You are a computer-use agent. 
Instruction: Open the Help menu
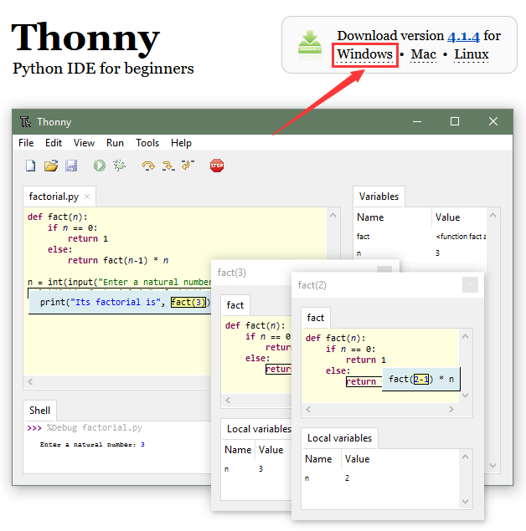pyautogui.click(x=181, y=143)
